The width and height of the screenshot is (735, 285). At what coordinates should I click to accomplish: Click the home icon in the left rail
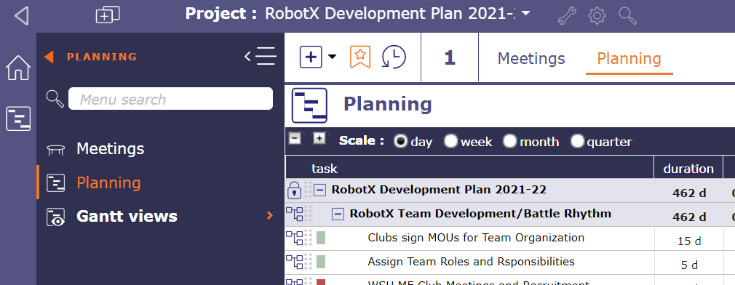pyautogui.click(x=17, y=68)
